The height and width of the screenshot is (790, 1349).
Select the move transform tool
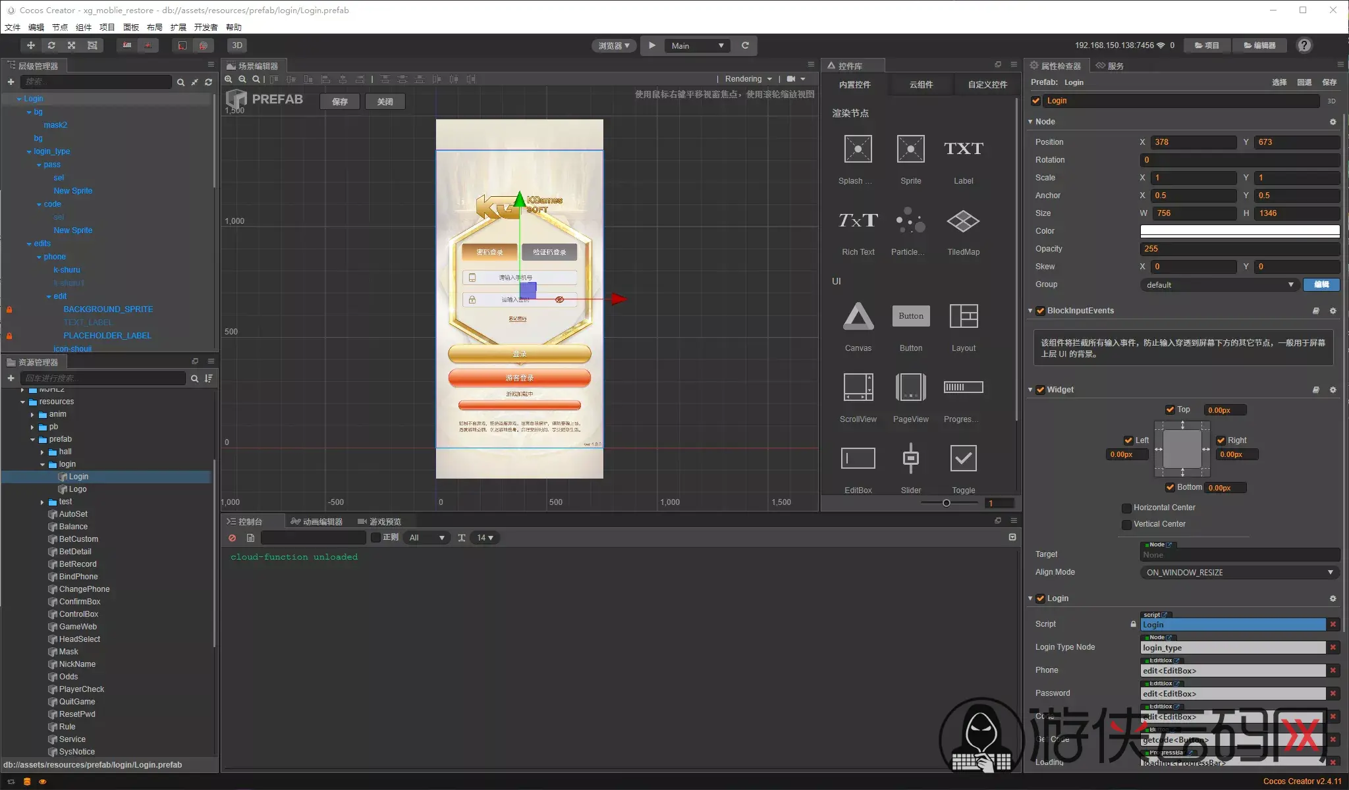[x=30, y=45]
